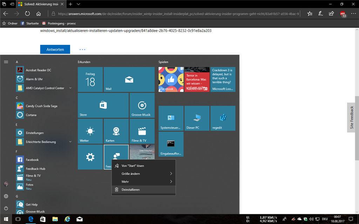Open the Wetter tile

point(90,131)
